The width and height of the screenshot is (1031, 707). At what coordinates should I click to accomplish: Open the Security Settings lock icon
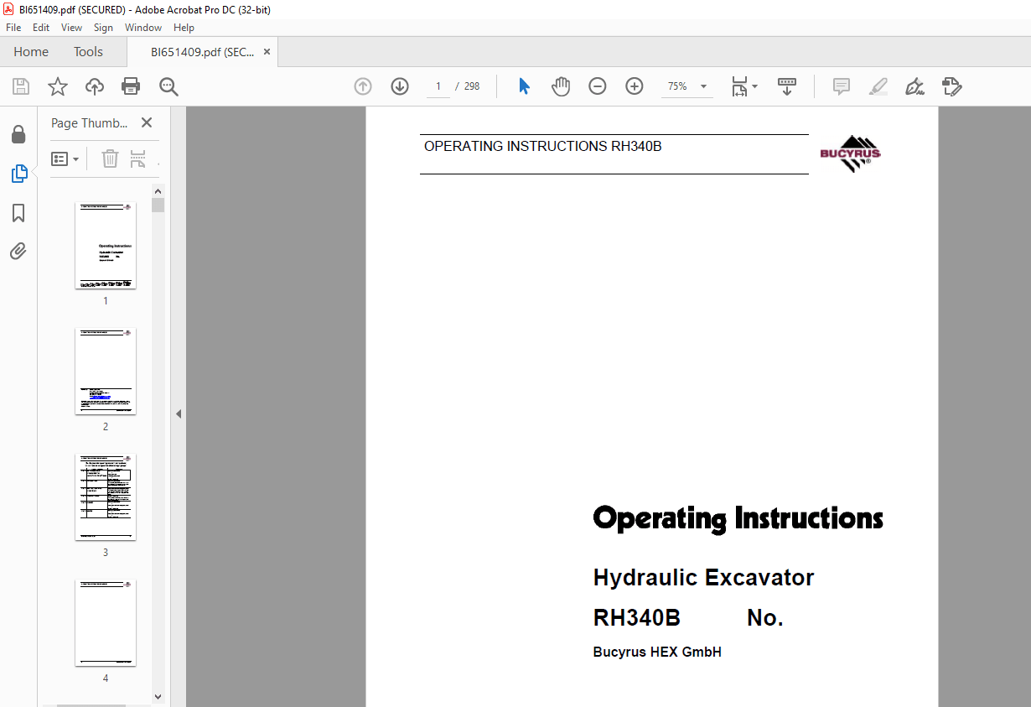[18, 134]
